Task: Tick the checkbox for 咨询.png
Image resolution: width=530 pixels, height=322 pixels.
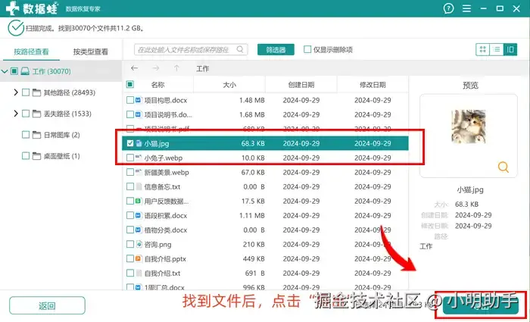Action: 130,244
